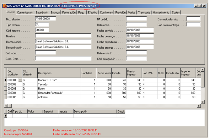The image size is (209, 138).
Task: Switch to the Comunicación tab
Action: coord(25,13)
